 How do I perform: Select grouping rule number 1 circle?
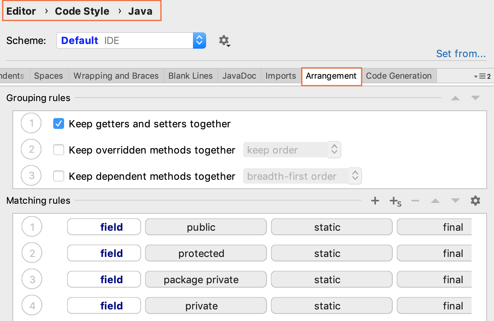pyautogui.click(x=31, y=123)
